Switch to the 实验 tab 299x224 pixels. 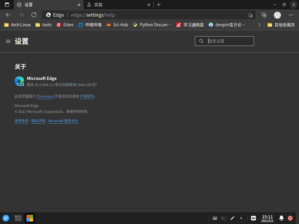coord(118,5)
